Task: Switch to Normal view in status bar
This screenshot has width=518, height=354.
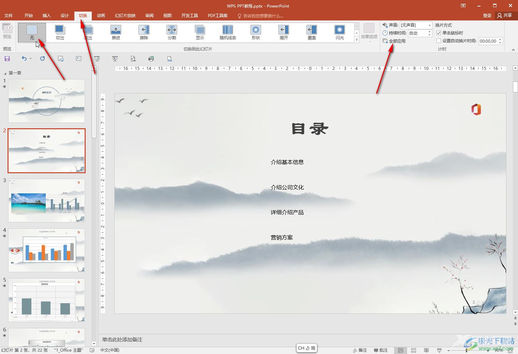Action: 401,350
